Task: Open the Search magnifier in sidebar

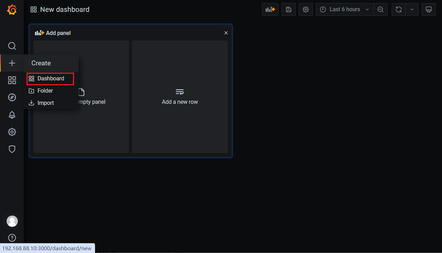Action: click(x=12, y=46)
